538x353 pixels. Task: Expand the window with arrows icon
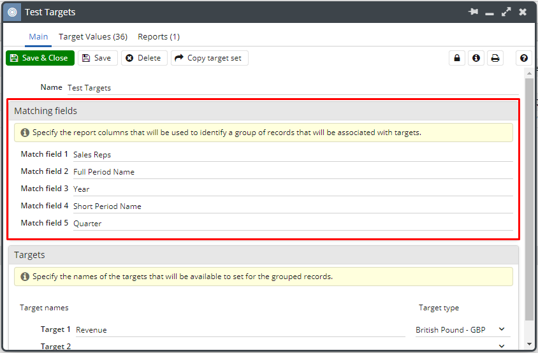(506, 12)
